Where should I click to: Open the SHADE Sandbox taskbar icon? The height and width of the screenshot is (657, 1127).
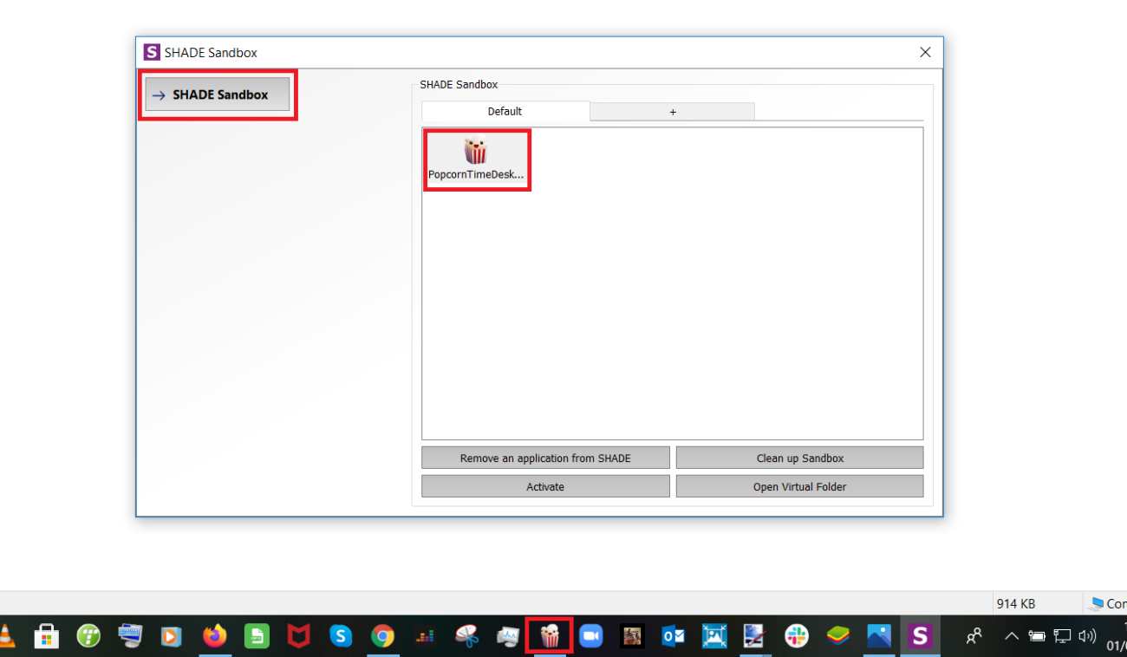click(x=921, y=635)
